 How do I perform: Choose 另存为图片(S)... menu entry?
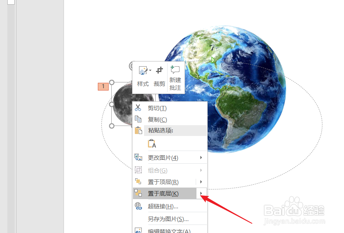170,219
